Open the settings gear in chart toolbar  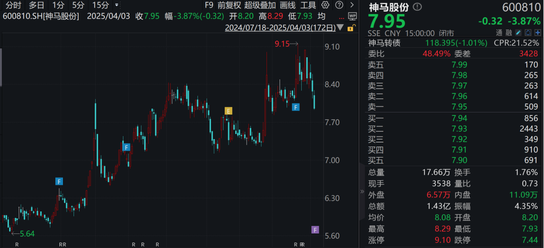[x=325, y=5]
